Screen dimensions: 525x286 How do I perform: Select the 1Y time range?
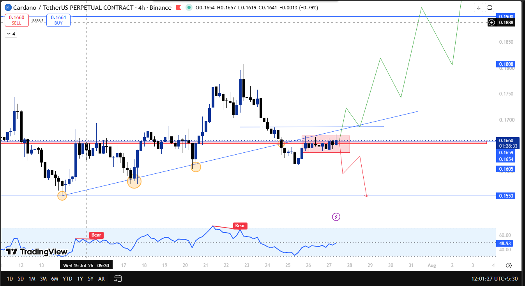[x=80, y=279]
